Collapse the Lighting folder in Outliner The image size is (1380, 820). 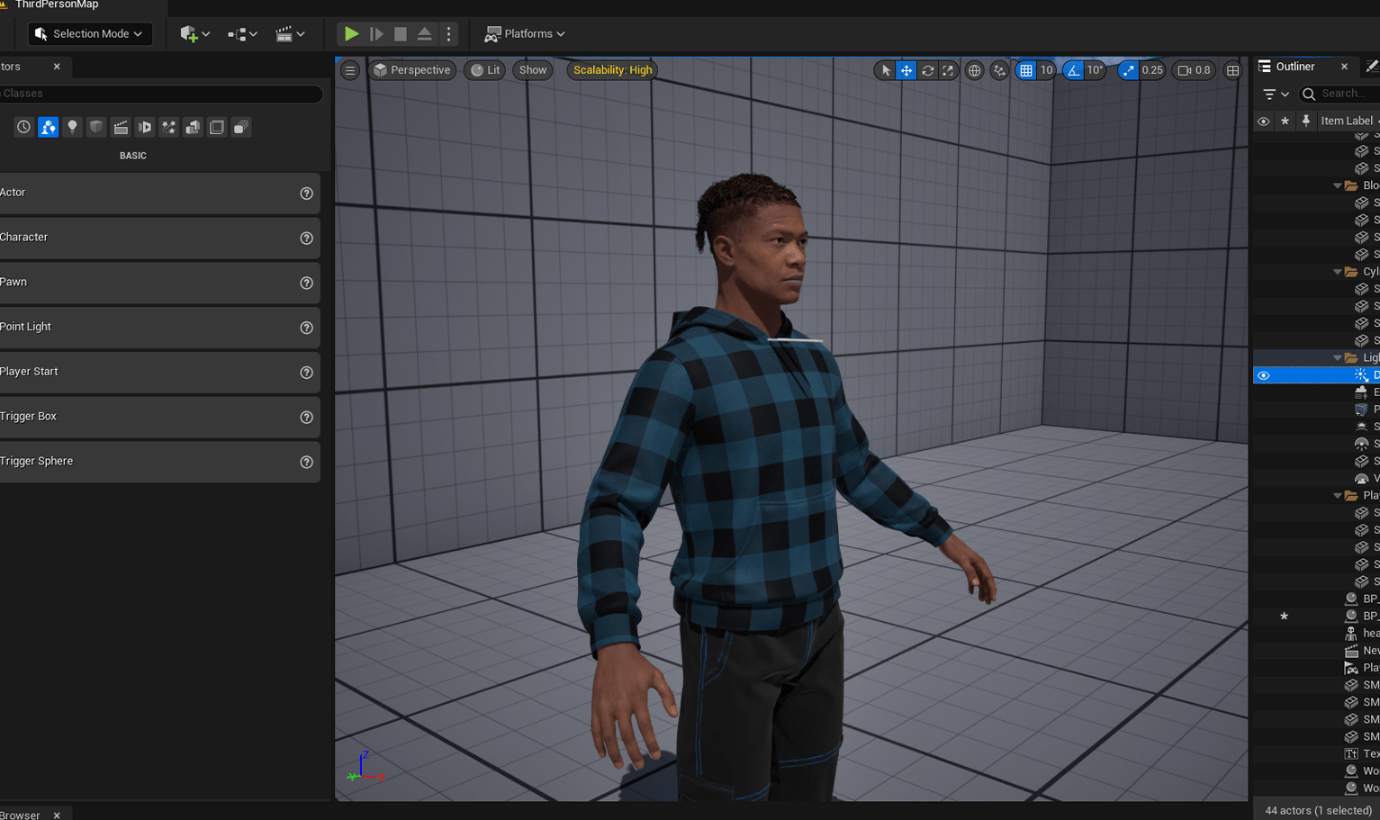[x=1338, y=358]
